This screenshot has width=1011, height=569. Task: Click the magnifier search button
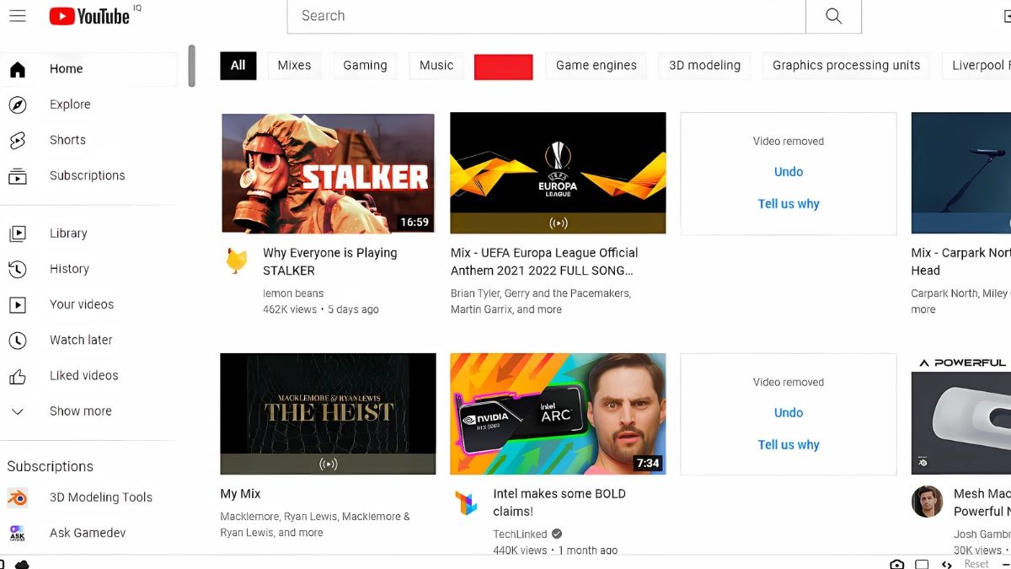pyautogui.click(x=833, y=16)
